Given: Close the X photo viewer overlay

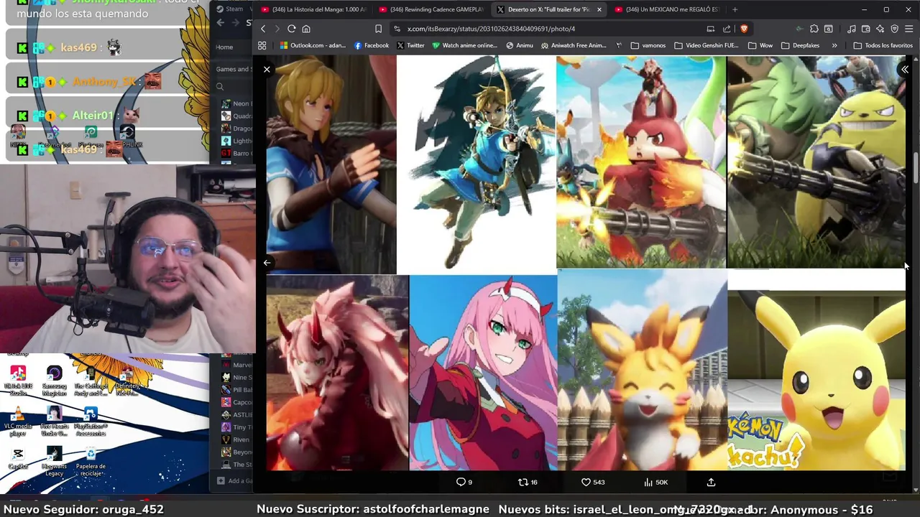Looking at the screenshot, I should [x=267, y=70].
